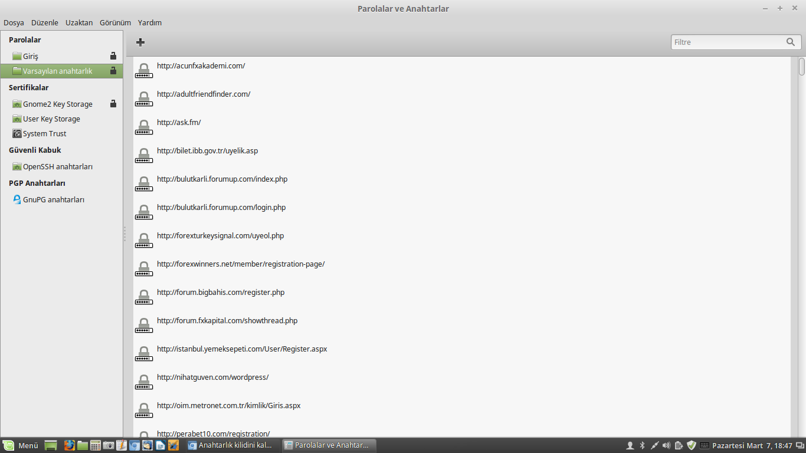Select the http://bilet.ibb.gov.tr/uyelik.asp entry text
This screenshot has height=453, width=806.
tap(207, 150)
